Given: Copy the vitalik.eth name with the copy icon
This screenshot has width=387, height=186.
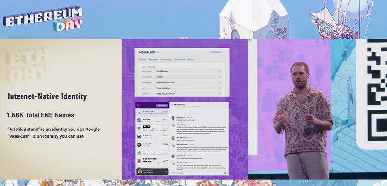Looking at the screenshot, I should tap(157, 52).
